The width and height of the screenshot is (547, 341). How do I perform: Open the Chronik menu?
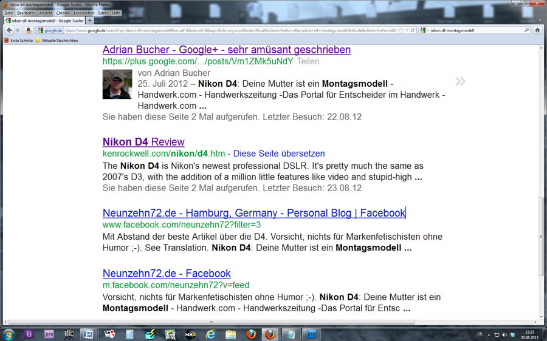click(x=63, y=13)
